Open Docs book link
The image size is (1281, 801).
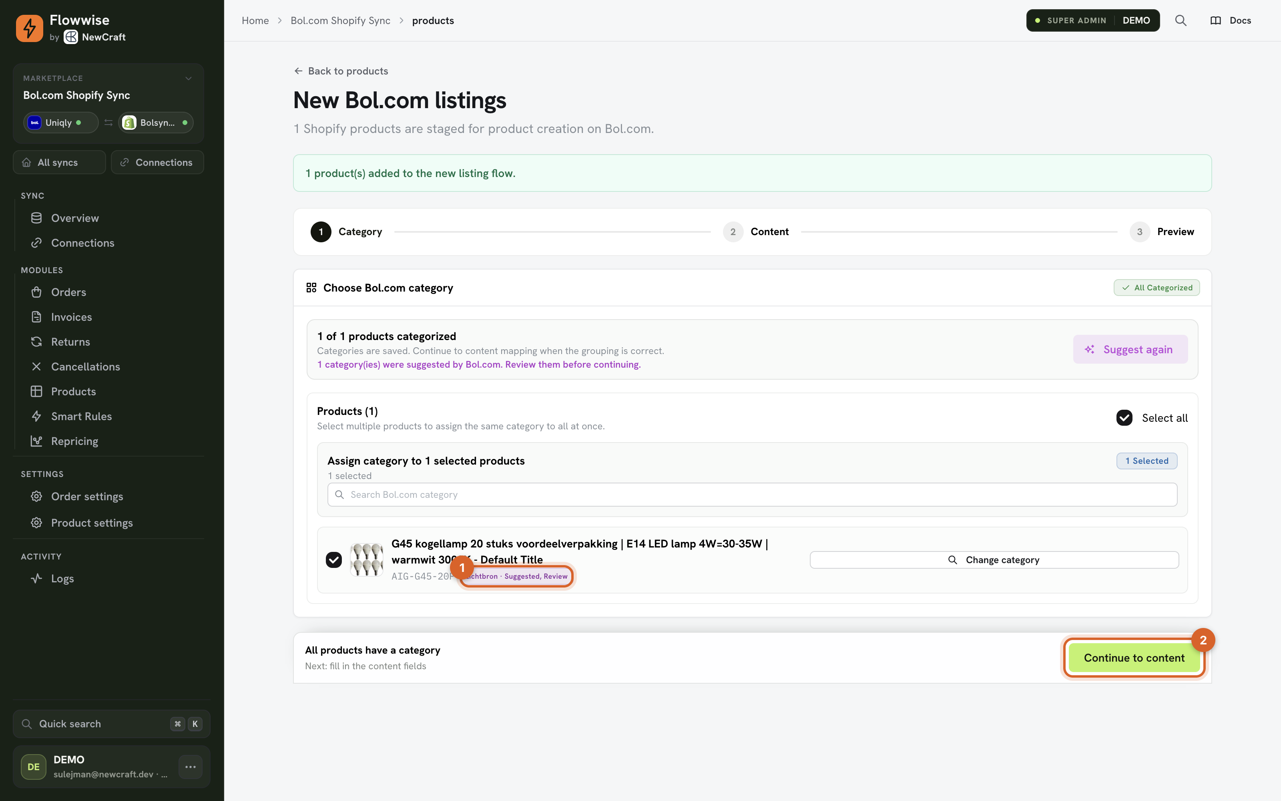(x=1230, y=21)
